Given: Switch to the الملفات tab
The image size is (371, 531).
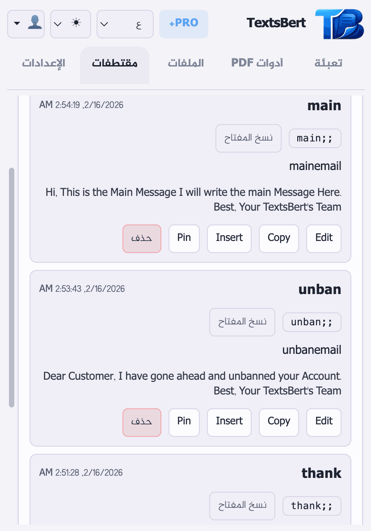Looking at the screenshot, I should coord(185,63).
